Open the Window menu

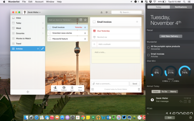coord(50,2)
